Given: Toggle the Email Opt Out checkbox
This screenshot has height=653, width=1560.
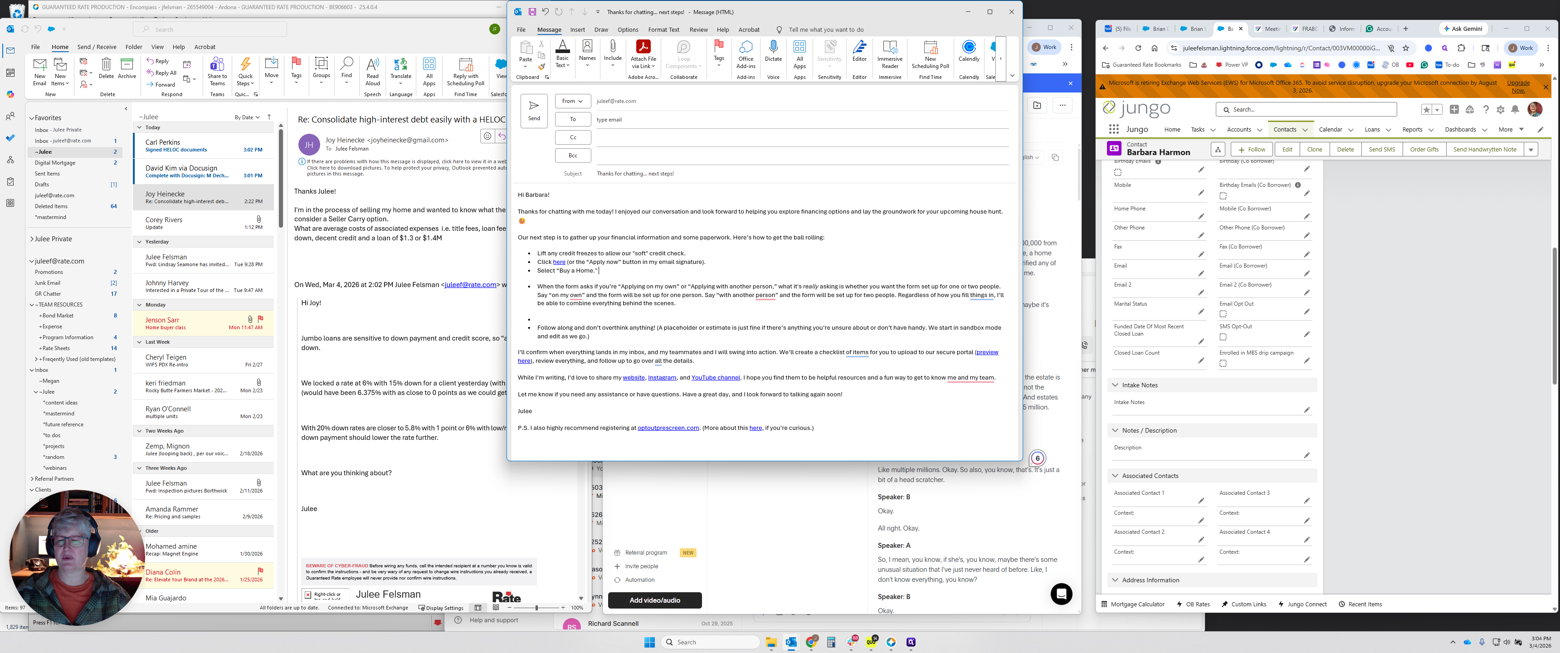Looking at the screenshot, I should tap(1223, 314).
